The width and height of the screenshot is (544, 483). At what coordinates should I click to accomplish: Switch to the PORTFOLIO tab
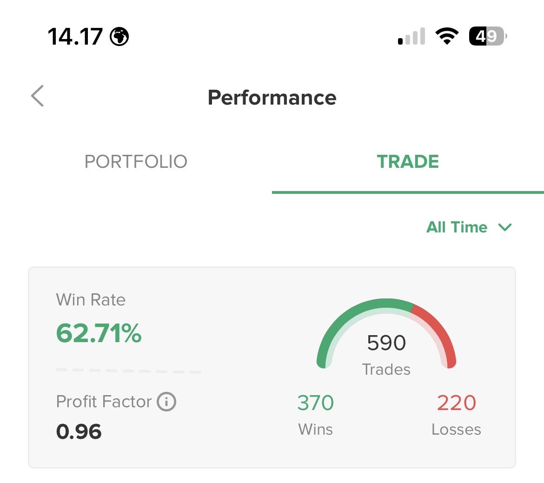[x=136, y=162]
